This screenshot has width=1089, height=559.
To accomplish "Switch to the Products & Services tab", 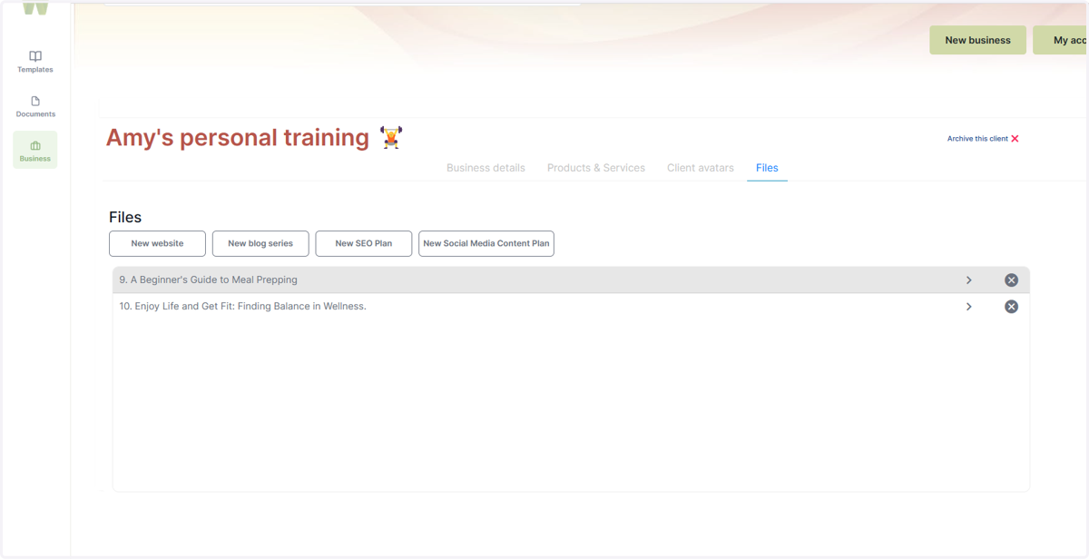I will pos(596,168).
